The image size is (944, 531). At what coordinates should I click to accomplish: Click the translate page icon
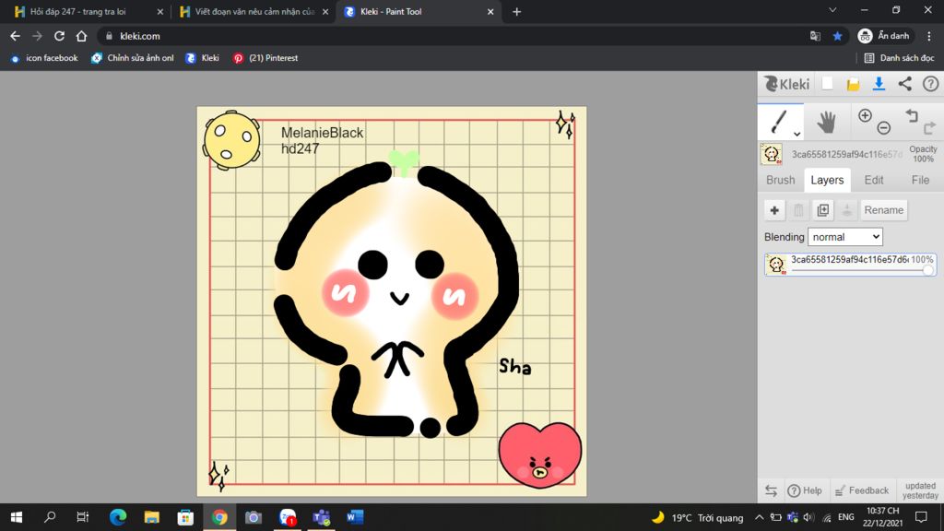[815, 36]
